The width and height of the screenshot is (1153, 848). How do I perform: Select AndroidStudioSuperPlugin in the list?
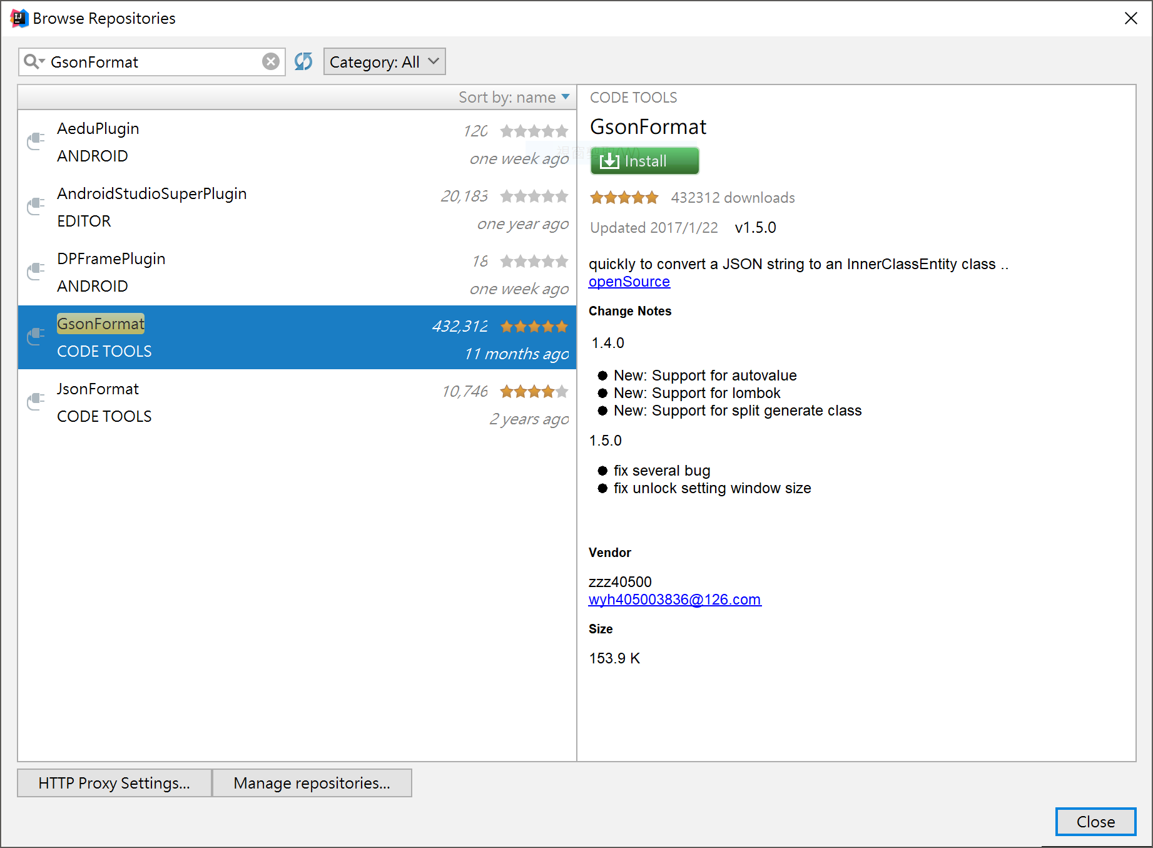[x=297, y=208]
